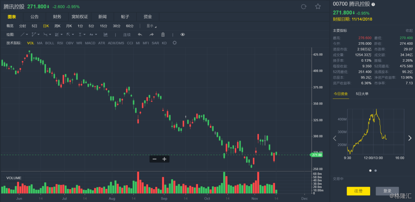415x202 pixels.
Task: Add stock to favorites with star icon
Action: pos(318,7)
